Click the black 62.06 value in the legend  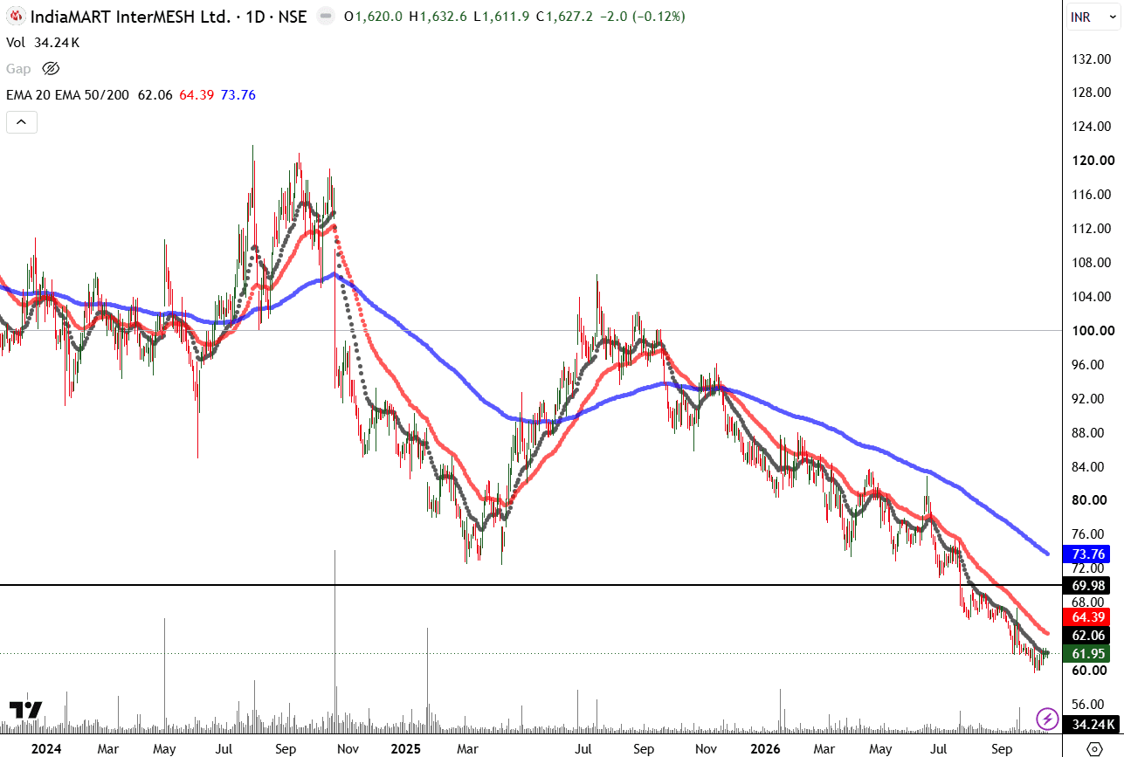pyautogui.click(x=155, y=94)
